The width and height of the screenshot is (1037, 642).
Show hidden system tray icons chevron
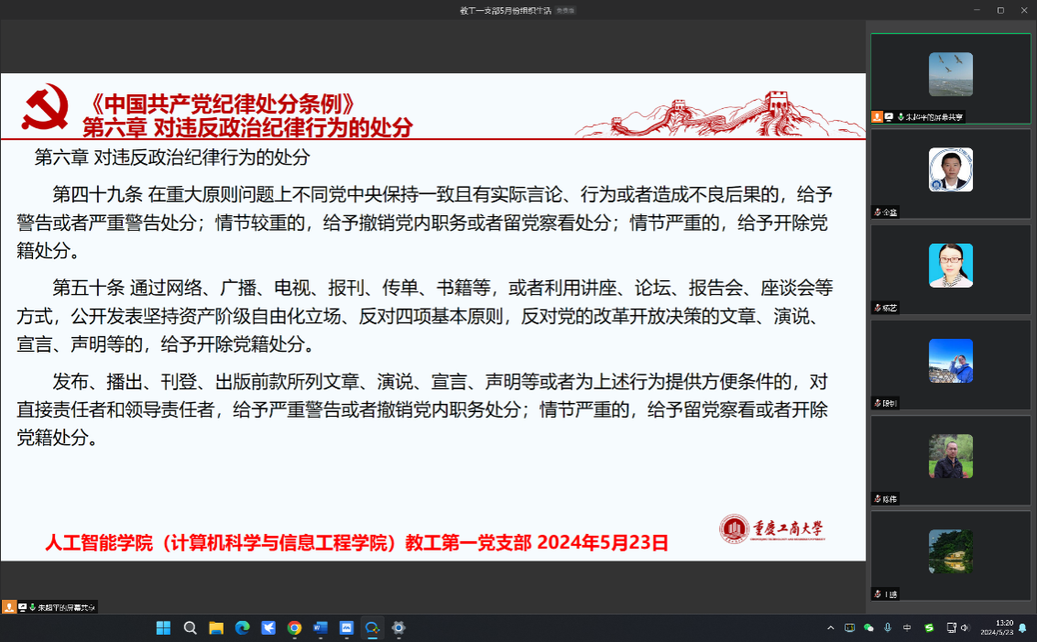831,628
